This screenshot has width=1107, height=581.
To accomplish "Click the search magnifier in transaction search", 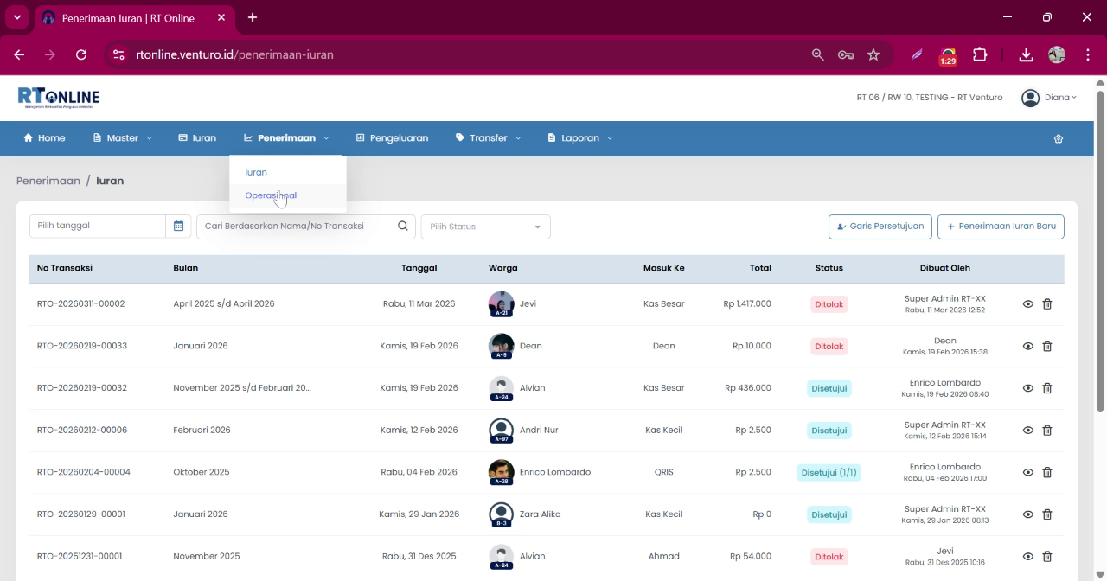I will coord(403,226).
